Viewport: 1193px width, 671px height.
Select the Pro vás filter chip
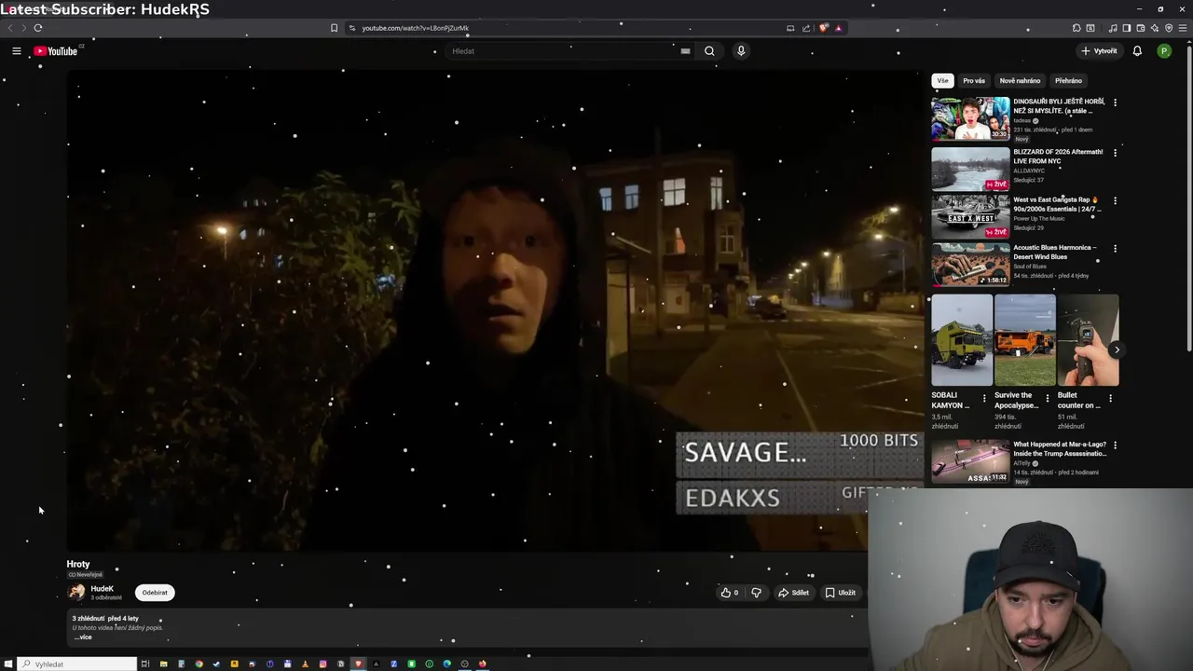974,81
